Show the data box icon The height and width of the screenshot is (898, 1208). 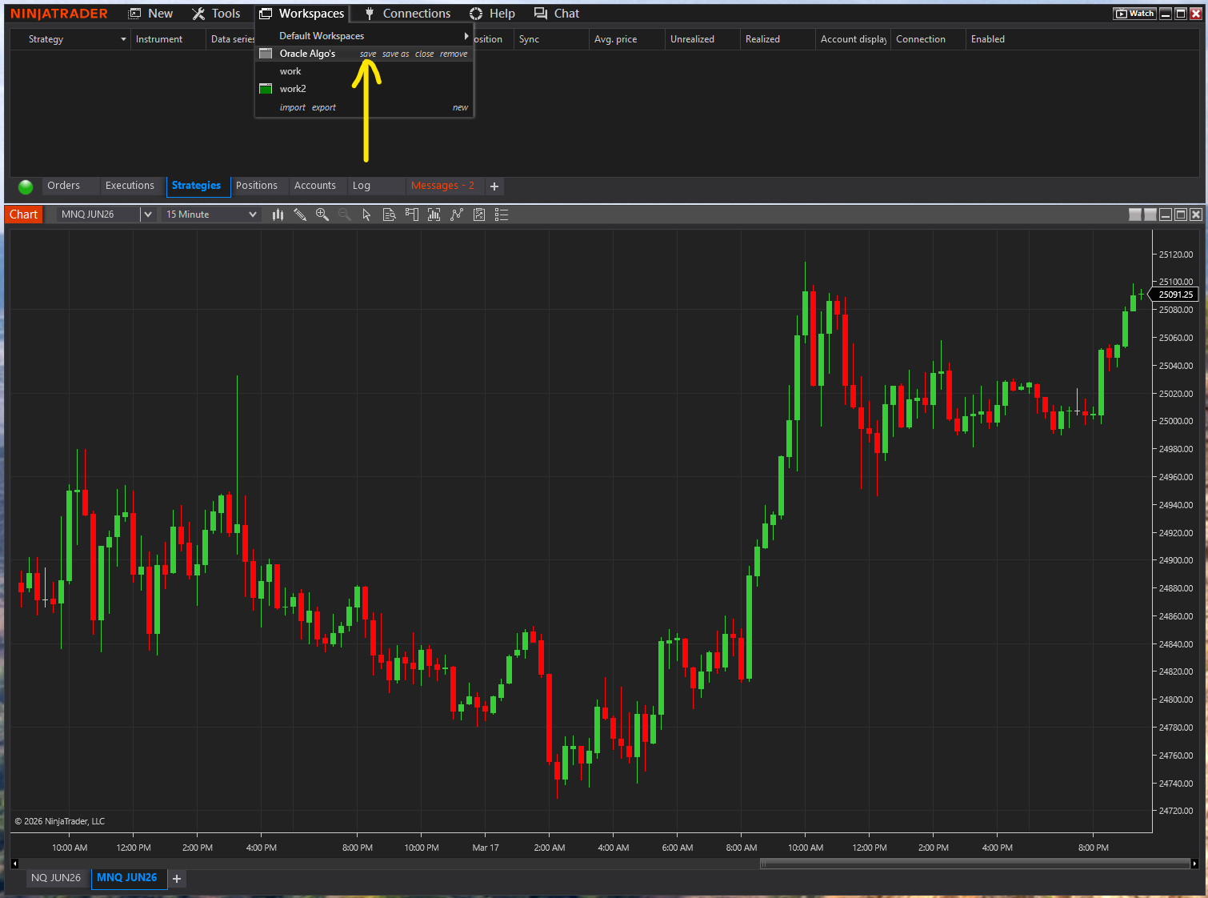click(x=390, y=214)
